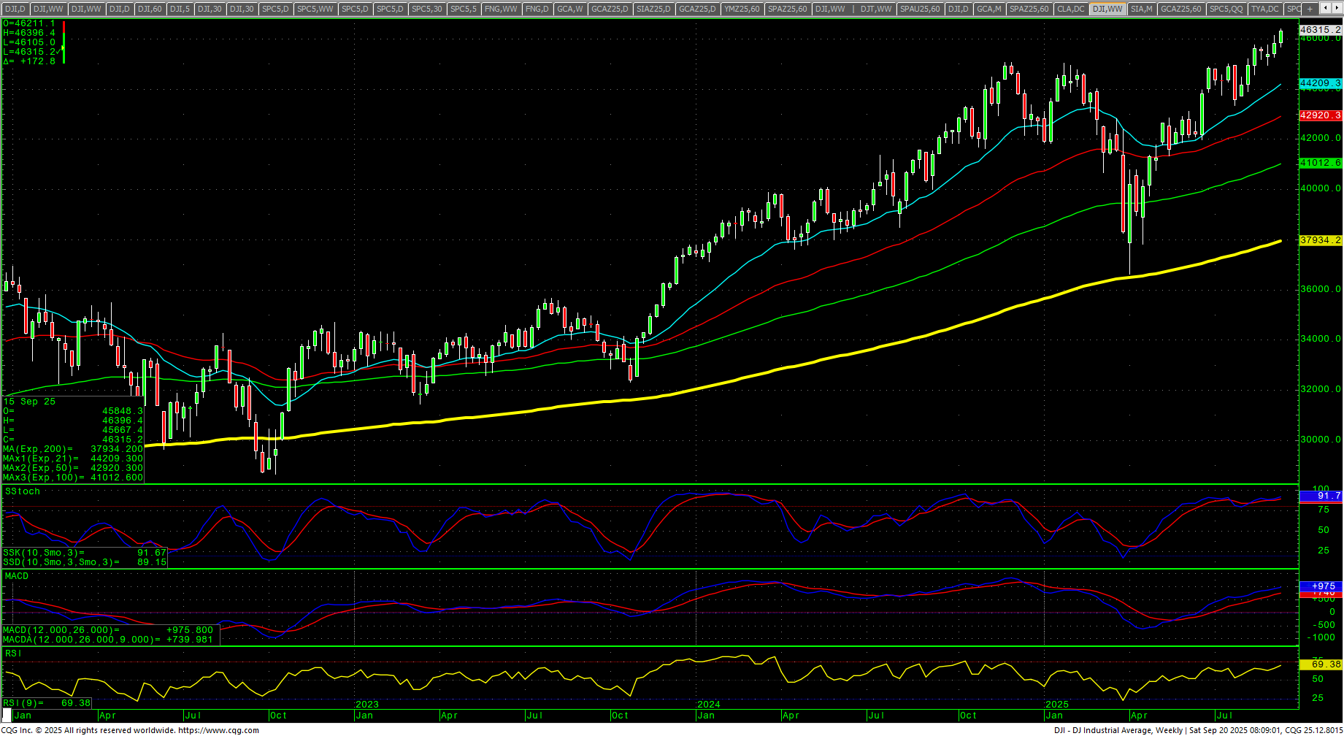
Task: Switch to the SPC5,QQ tab
Action: click(1226, 9)
